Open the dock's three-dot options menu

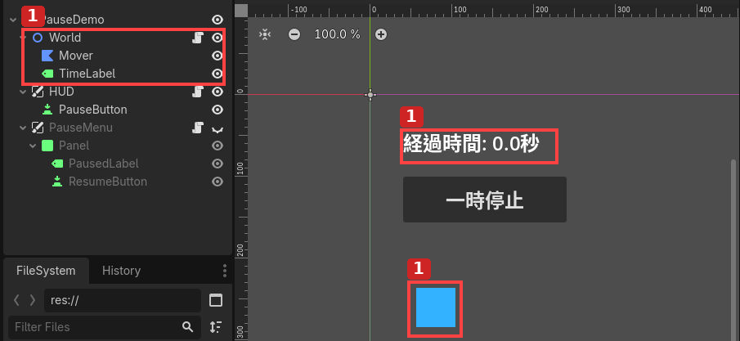(x=225, y=271)
